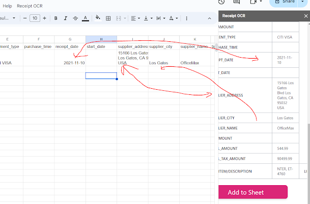Start a meeting with camera icon
This screenshot has height=204, width=310.
253,2
